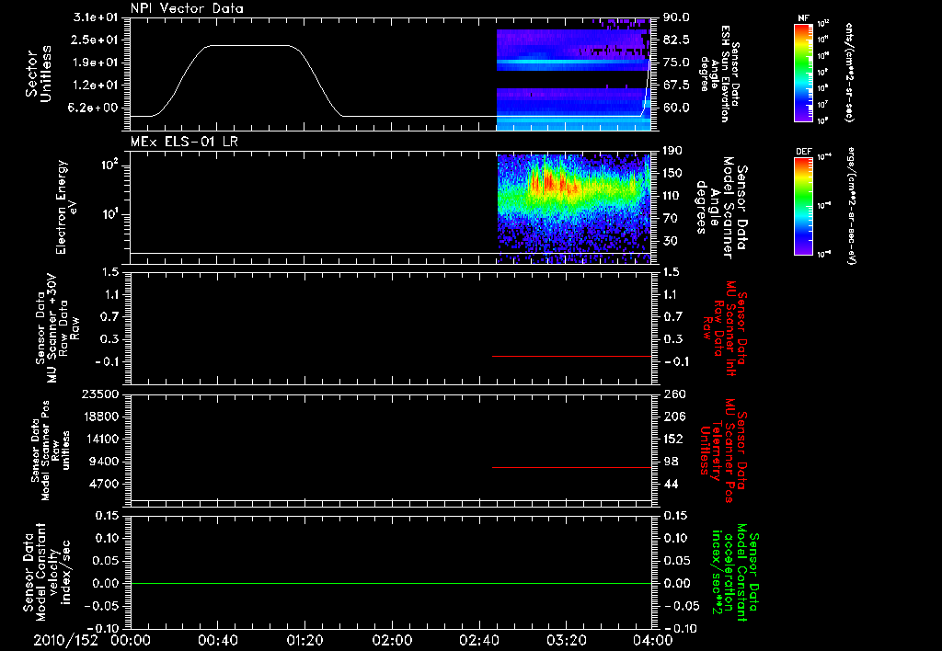Click the date label "2010/152"
This screenshot has height=651, width=942.
pos(65,640)
